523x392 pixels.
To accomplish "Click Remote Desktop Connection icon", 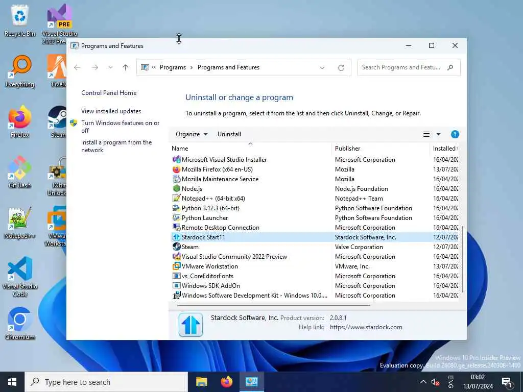I will (x=176, y=227).
